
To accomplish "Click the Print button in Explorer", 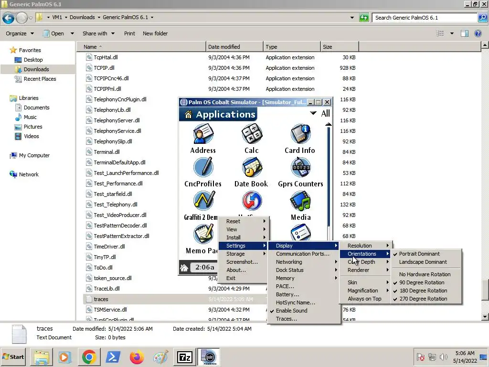I will [129, 33].
